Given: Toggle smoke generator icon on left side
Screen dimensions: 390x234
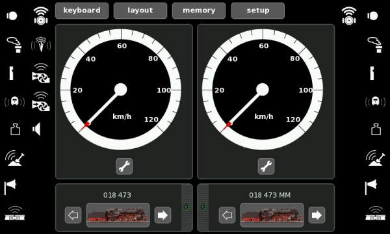Looking at the screenshot, I should 14,45.
